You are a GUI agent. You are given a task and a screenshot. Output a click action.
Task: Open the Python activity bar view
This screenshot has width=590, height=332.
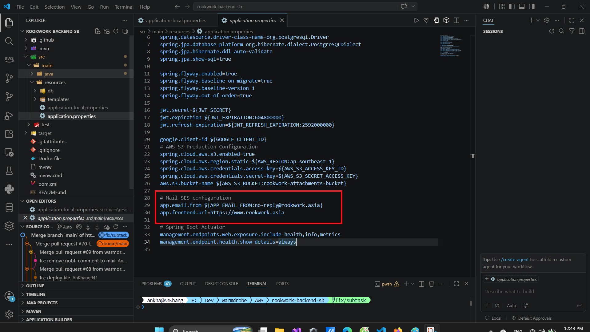click(9, 189)
